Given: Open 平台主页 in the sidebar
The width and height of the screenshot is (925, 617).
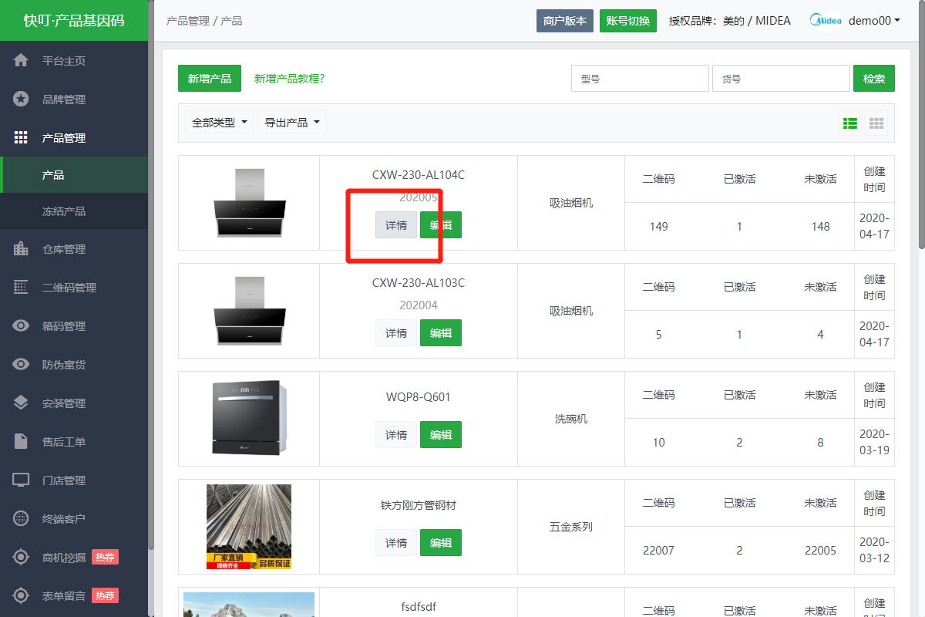Looking at the screenshot, I should [74, 60].
